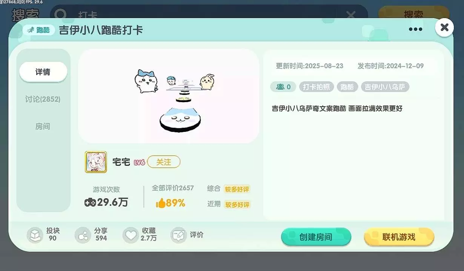
Task: Close the map detail dialog
Action: pos(444,27)
